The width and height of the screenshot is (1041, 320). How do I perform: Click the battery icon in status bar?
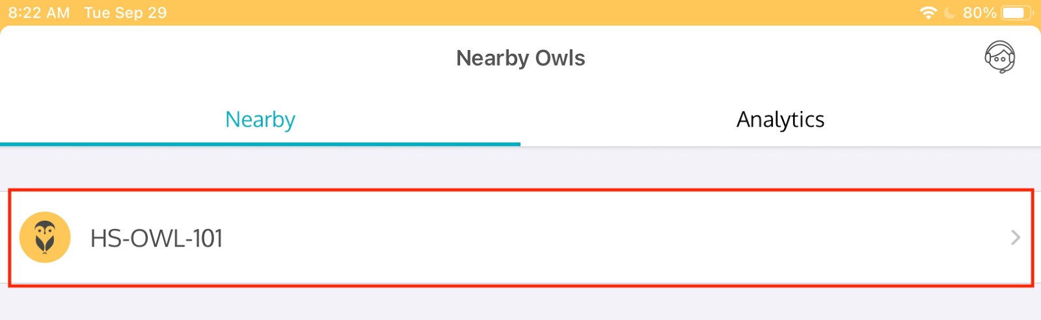tap(1016, 13)
